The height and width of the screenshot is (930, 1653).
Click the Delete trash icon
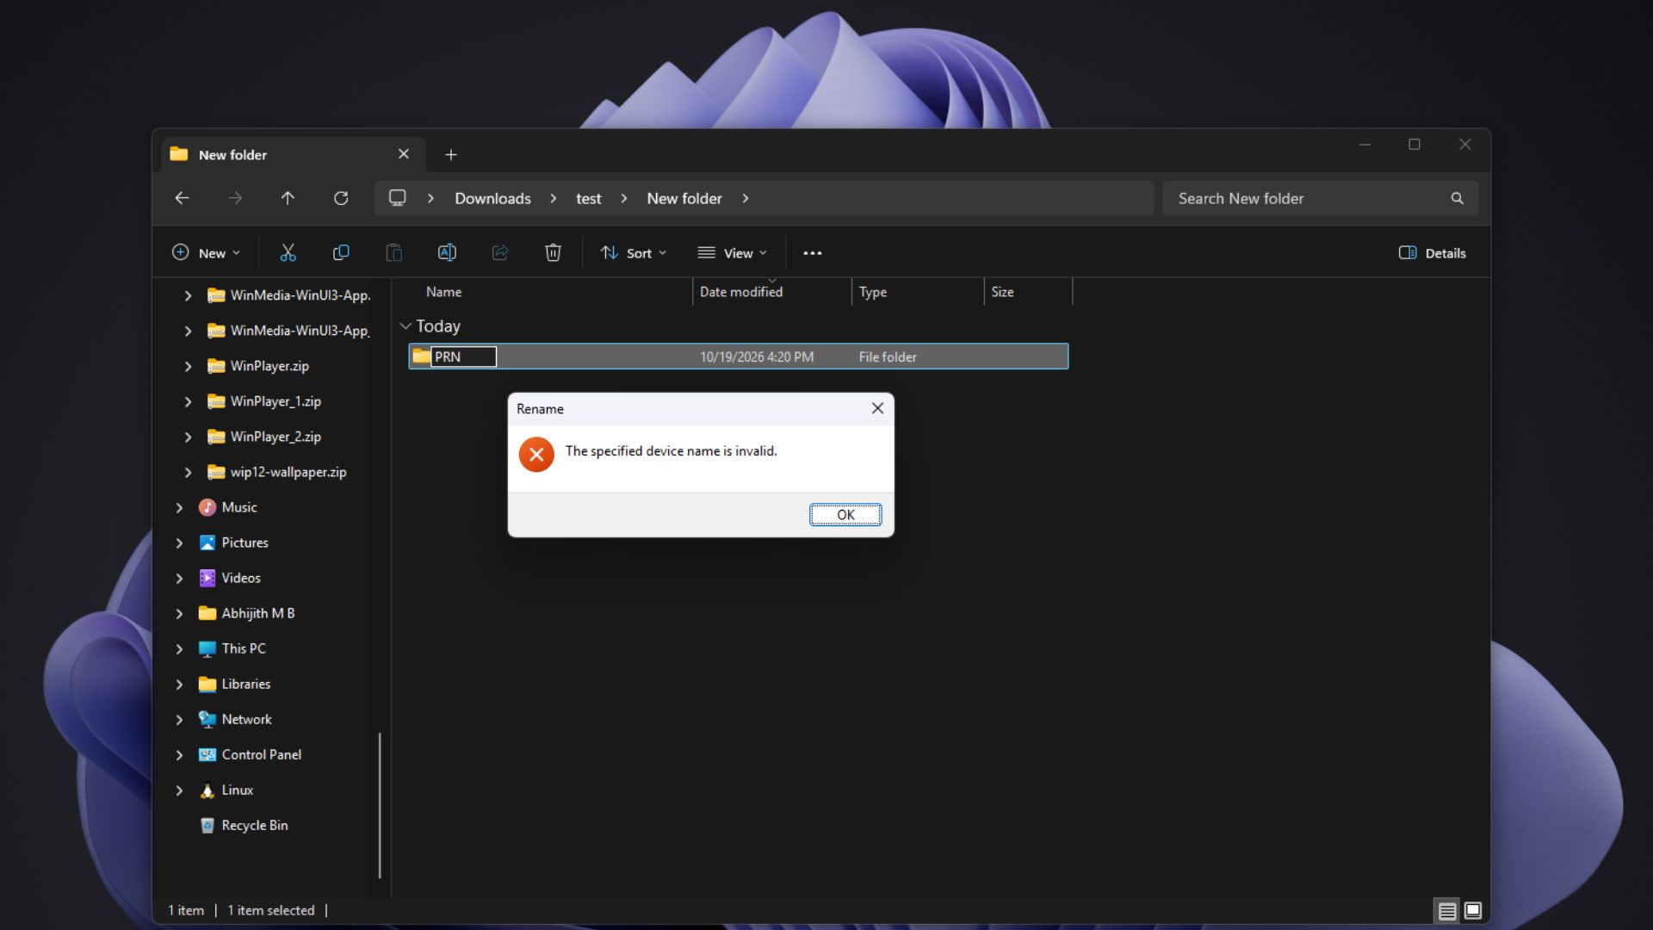(x=553, y=252)
